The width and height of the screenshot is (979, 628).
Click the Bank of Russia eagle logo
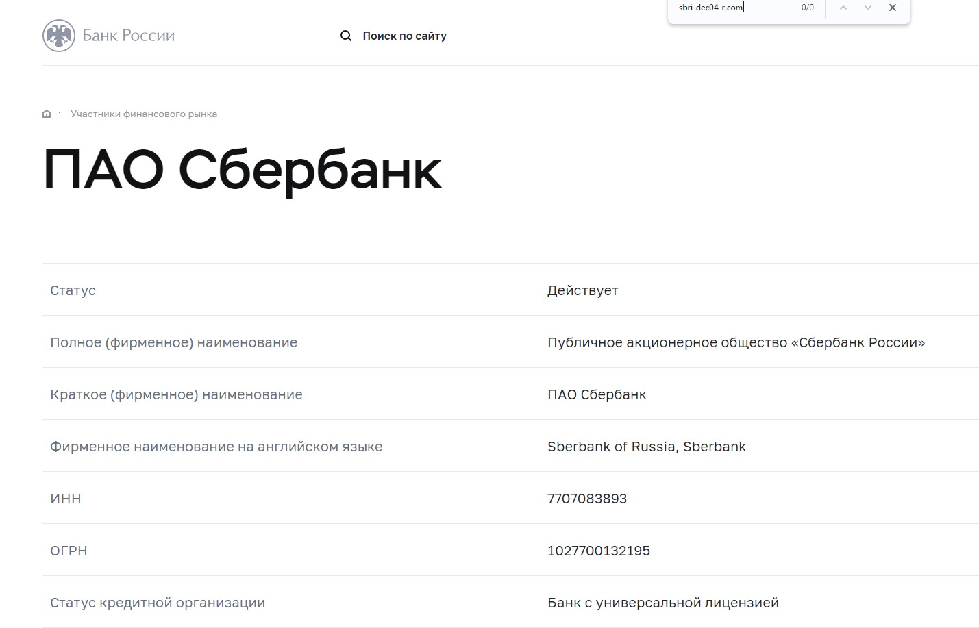click(59, 36)
